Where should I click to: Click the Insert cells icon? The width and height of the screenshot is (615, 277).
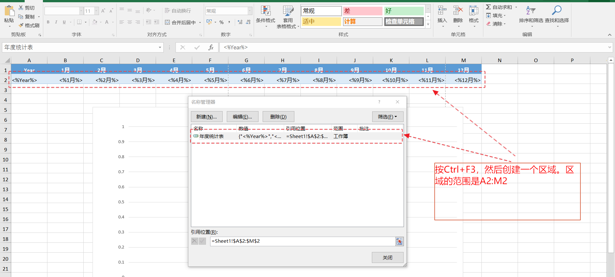pos(442,11)
